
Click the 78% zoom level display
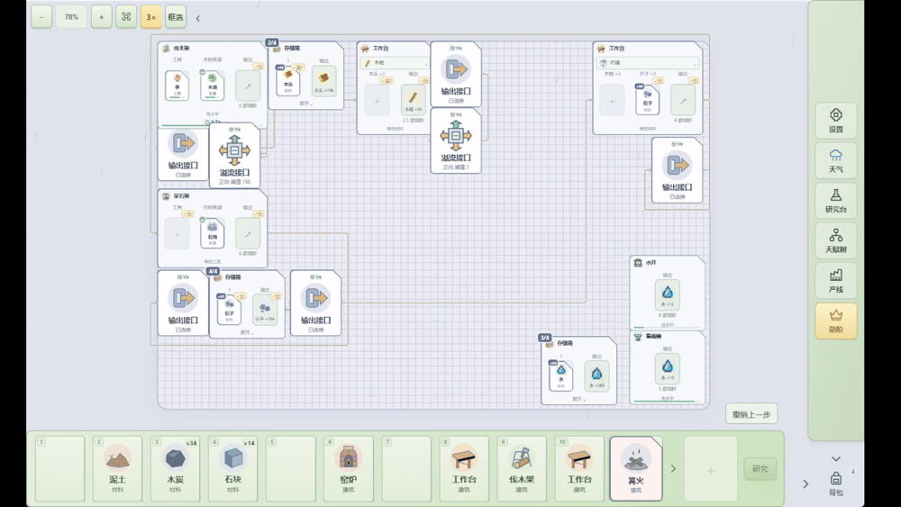click(71, 16)
